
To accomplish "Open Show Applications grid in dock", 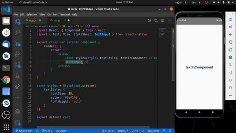I will [6, 127].
